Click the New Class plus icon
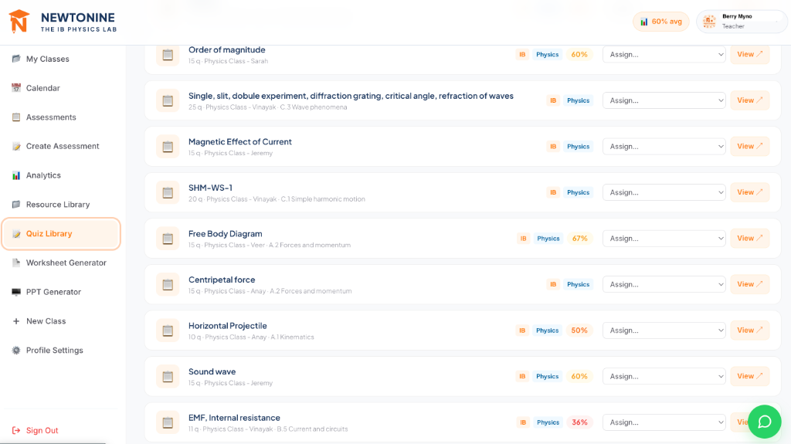The image size is (791, 444). tap(16, 321)
